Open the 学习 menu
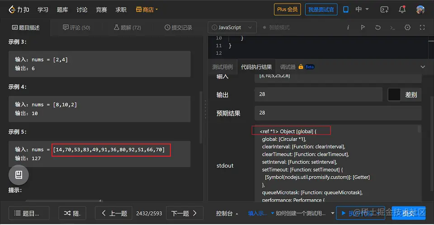434x225 pixels. (x=43, y=10)
